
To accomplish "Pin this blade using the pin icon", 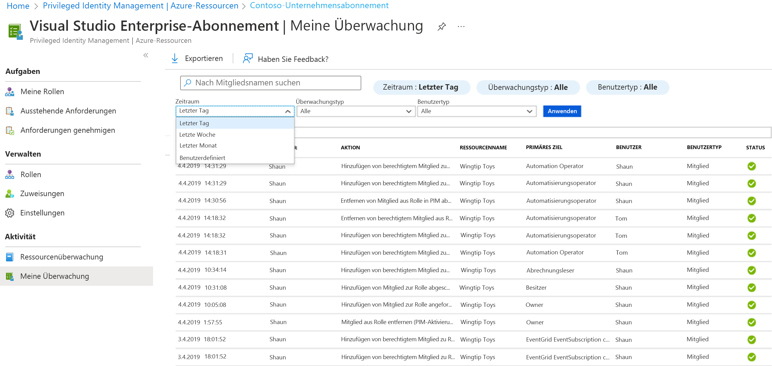I will (442, 27).
